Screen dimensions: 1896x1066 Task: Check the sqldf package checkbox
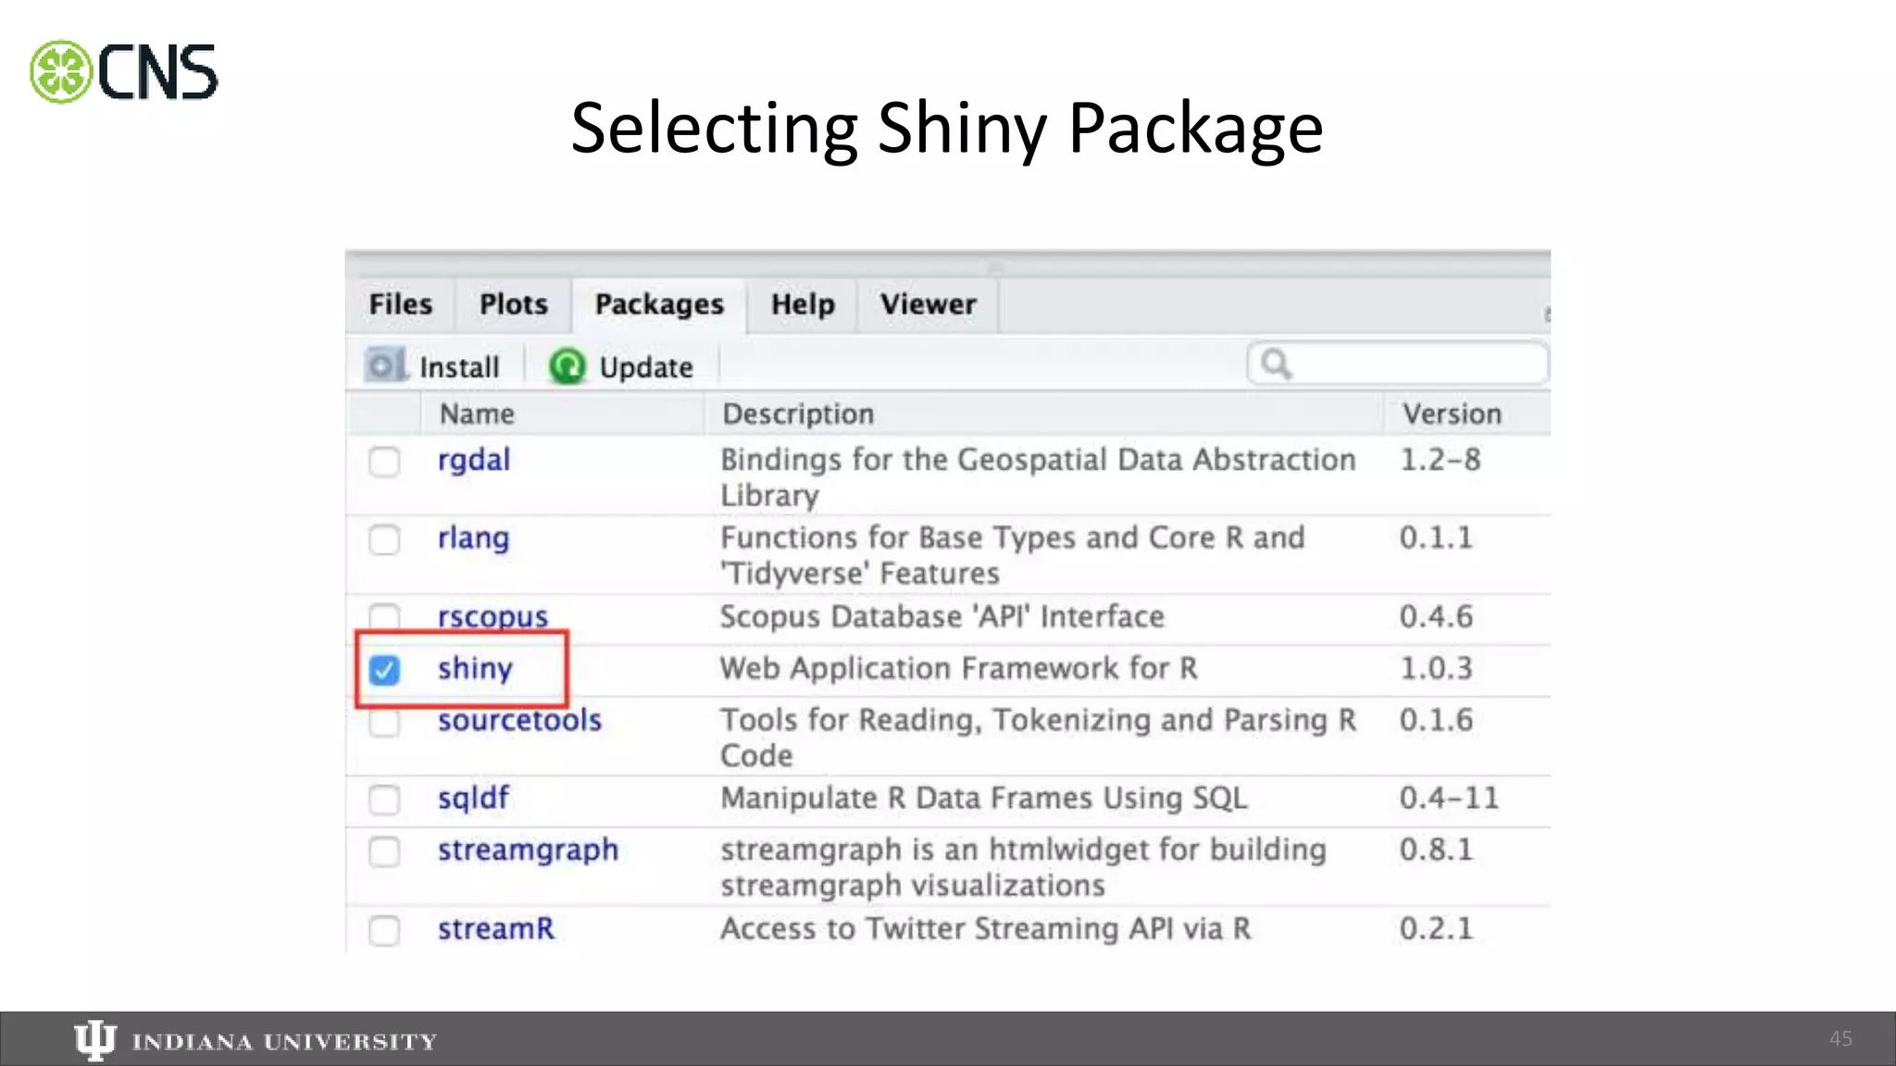[x=384, y=799]
